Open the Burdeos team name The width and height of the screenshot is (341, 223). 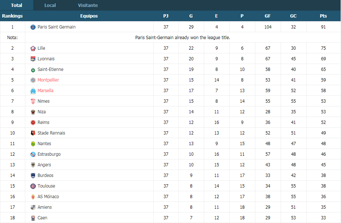pyautogui.click(x=45, y=175)
